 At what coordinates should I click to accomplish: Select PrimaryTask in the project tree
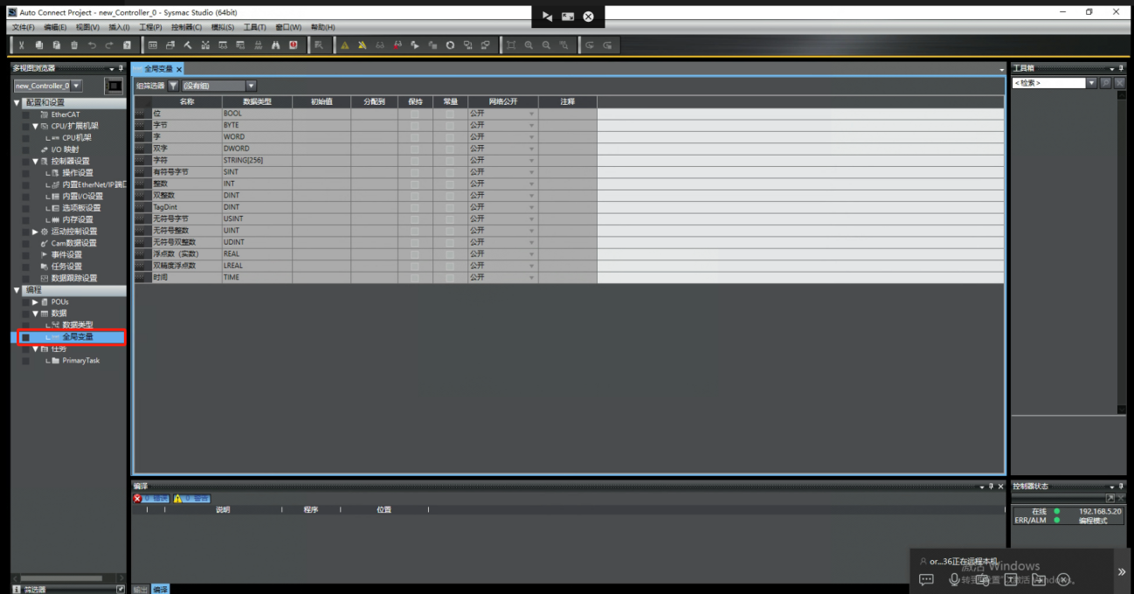coord(80,361)
